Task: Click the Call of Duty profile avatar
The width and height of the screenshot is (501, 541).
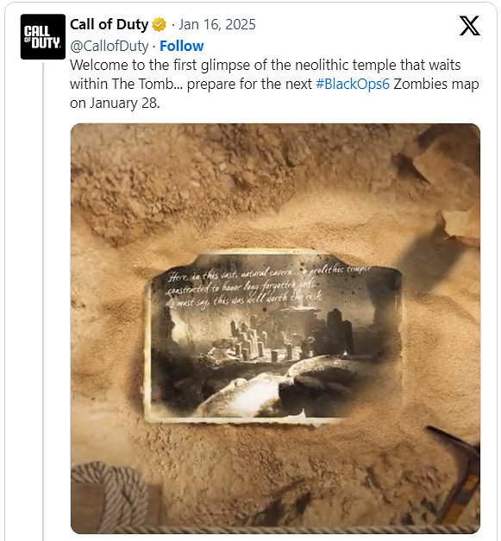Action: click(43, 36)
